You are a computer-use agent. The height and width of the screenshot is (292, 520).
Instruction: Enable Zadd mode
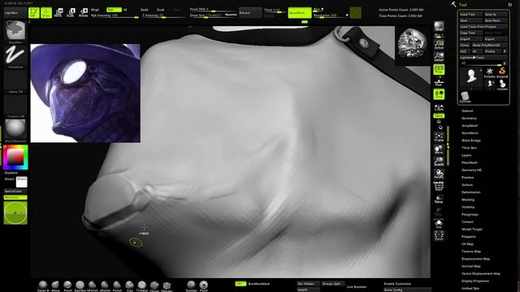pyautogui.click(x=145, y=10)
